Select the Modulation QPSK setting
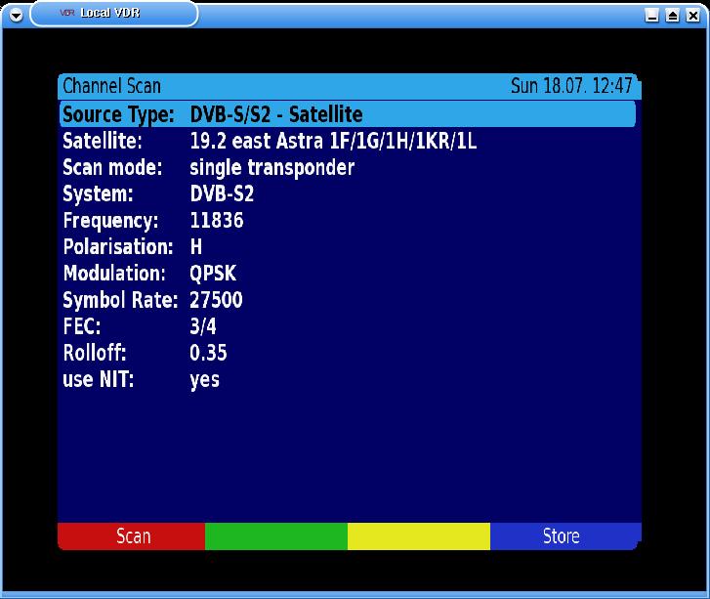Image resolution: width=710 pixels, height=599 pixels. click(347, 274)
